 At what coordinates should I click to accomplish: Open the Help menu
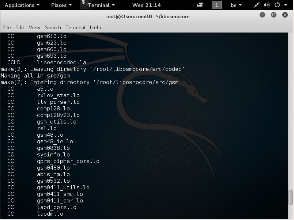[x=95, y=27]
